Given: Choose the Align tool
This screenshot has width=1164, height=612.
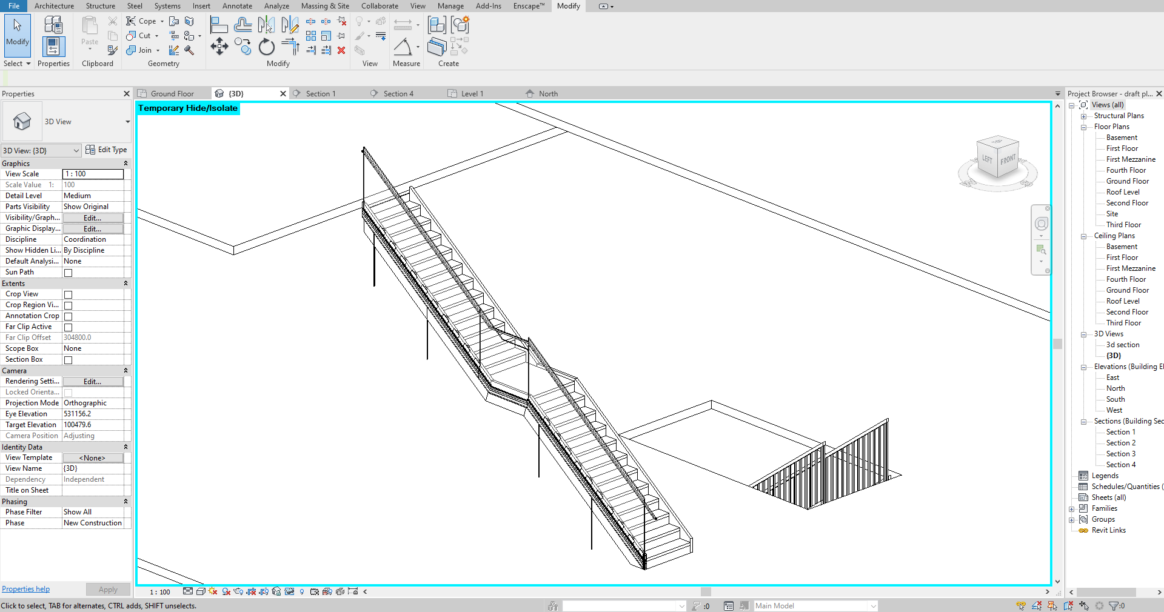Looking at the screenshot, I should (x=219, y=25).
